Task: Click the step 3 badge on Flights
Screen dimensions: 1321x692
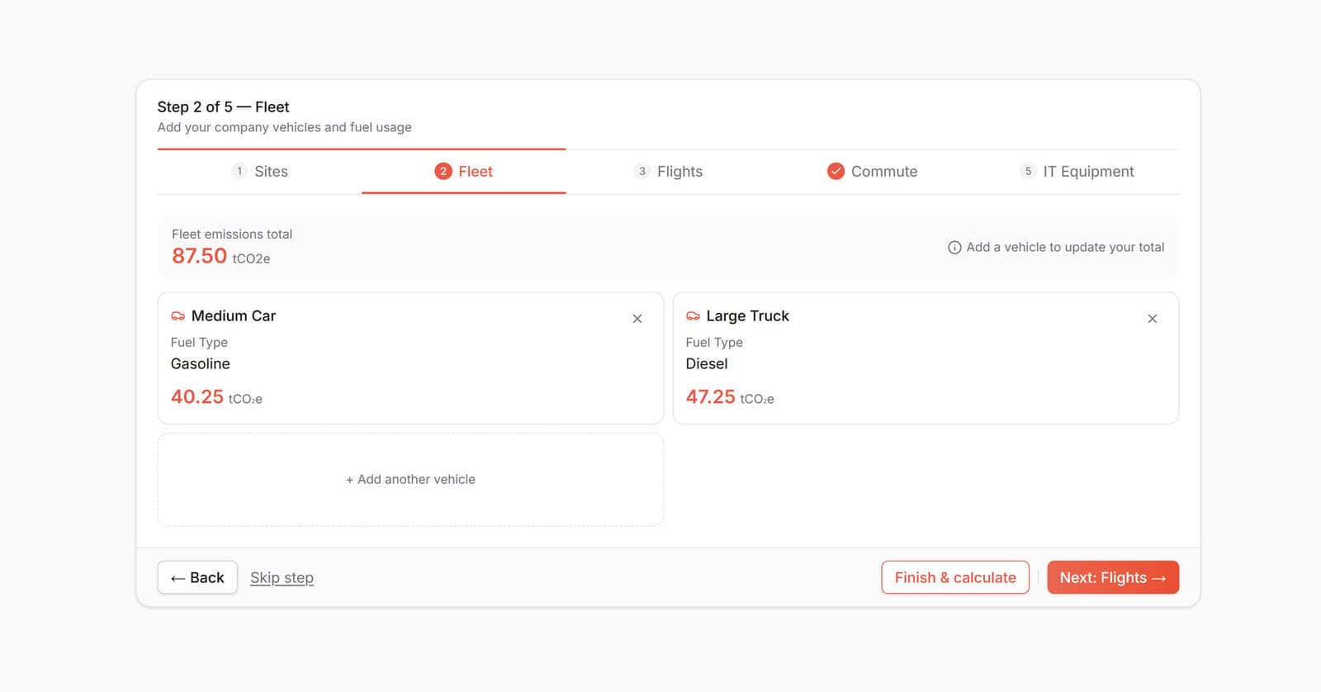Action: [x=642, y=171]
